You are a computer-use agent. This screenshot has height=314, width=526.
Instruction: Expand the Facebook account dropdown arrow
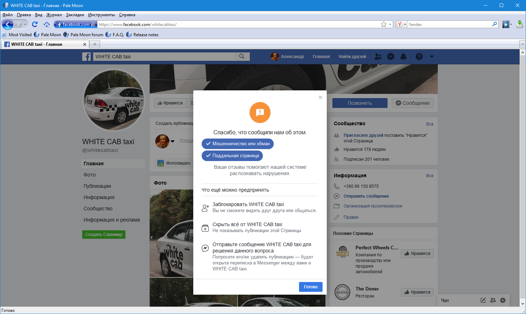click(x=432, y=57)
